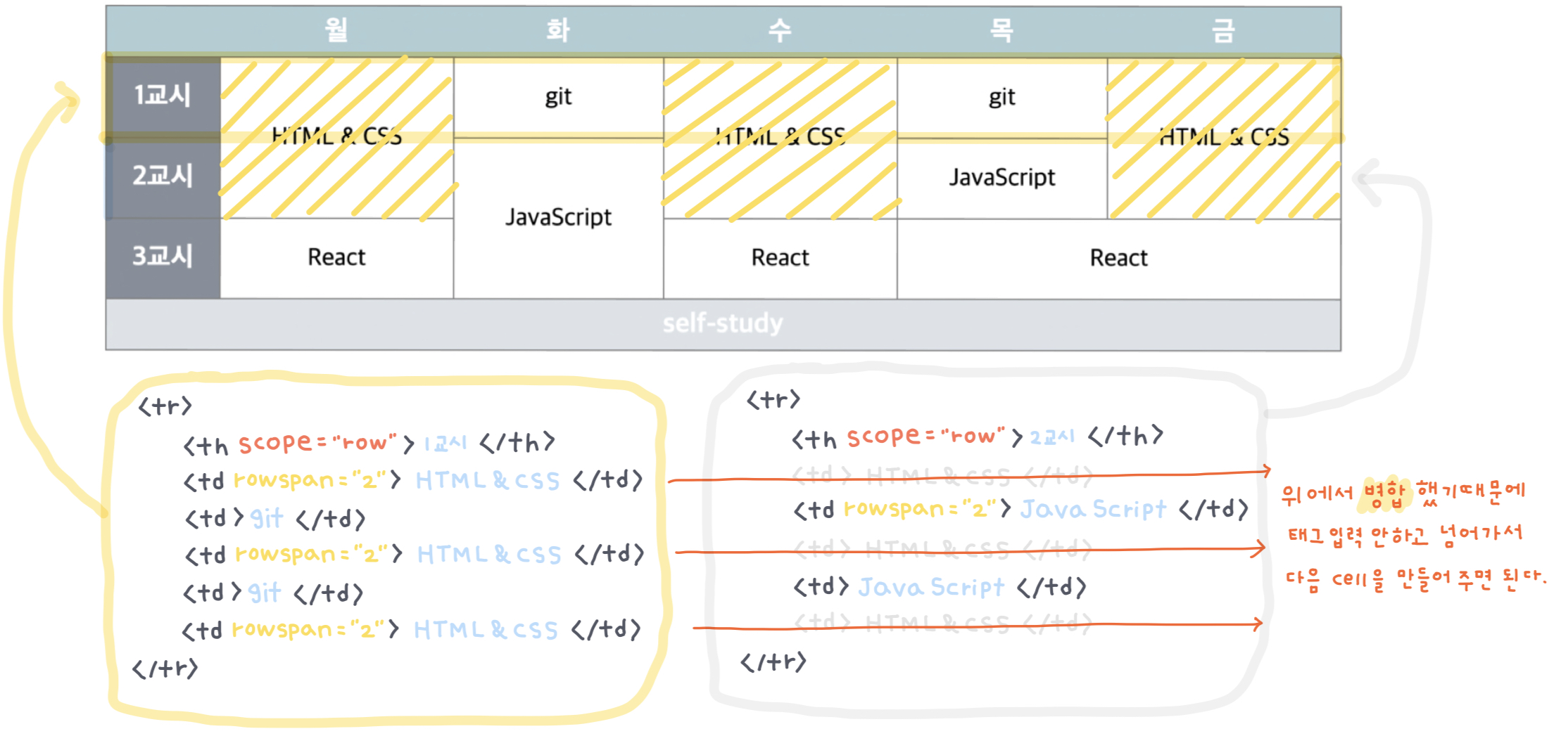Click the closing </tr> tag in the gray box

click(x=773, y=662)
